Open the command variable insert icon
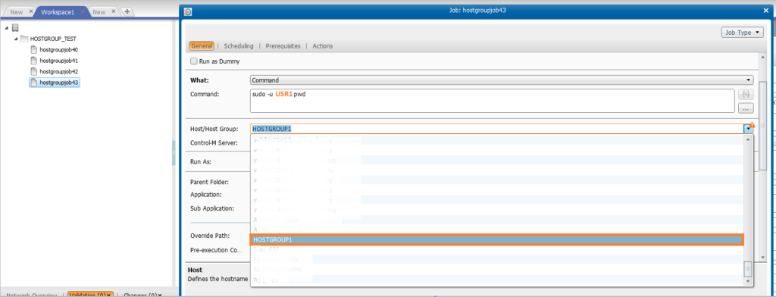The image size is (776, 297). tap(746, 94)
